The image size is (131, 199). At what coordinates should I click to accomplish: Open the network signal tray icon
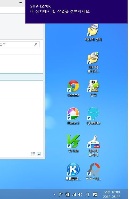point(74,194)
